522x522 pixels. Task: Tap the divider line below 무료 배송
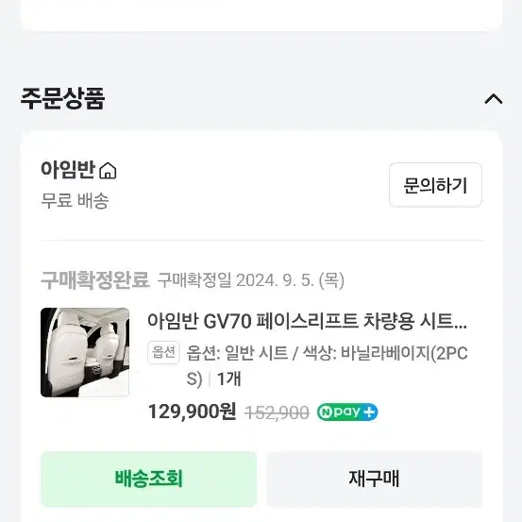click(x=262, y=240)
